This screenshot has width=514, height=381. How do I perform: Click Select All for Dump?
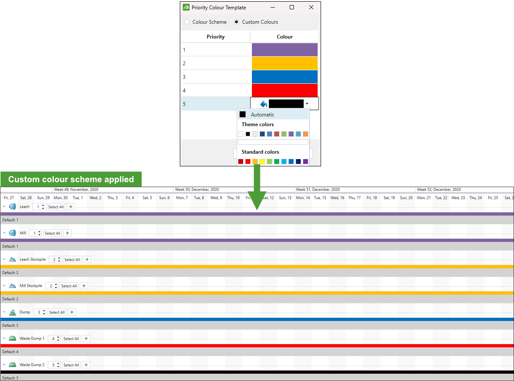coord(57,312)
